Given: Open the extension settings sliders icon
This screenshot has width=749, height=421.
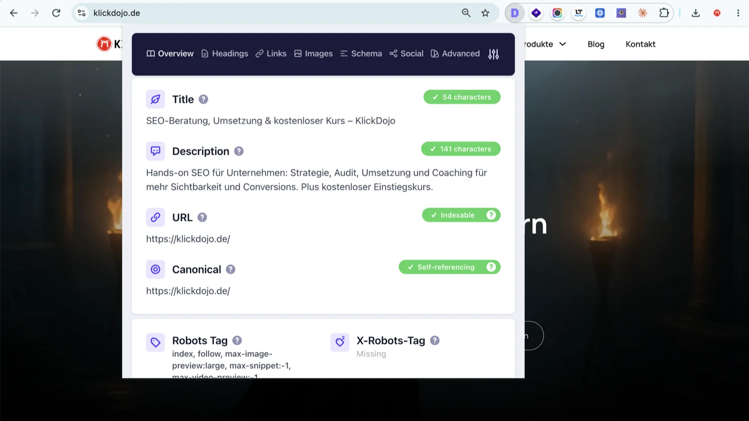Looking at the screenshot, I should [493, 54].
